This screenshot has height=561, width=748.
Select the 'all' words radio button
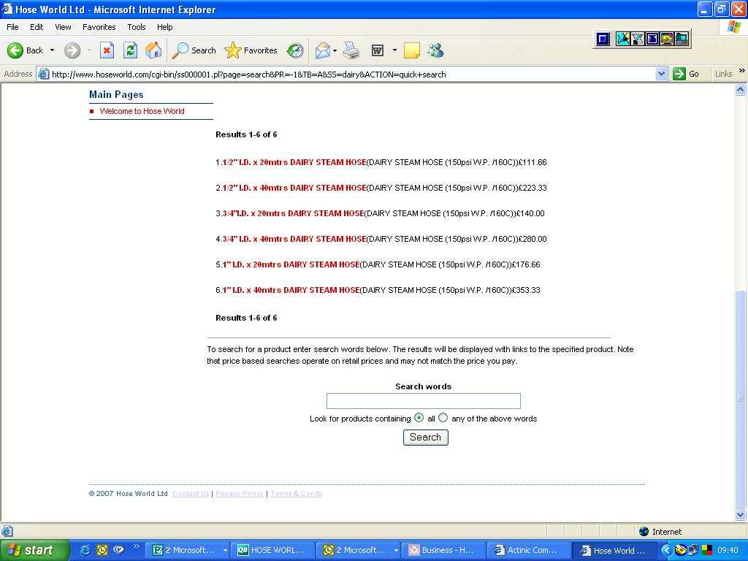pyautogui.click(x=419, y=418)
